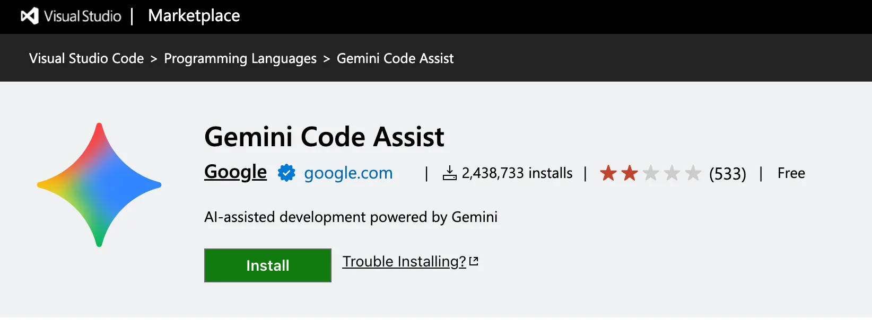The width and height of the screenshot is (872, 320).
Task: Select Gemini Code Assist in the breadcrumb
Action: click(395, 58)
